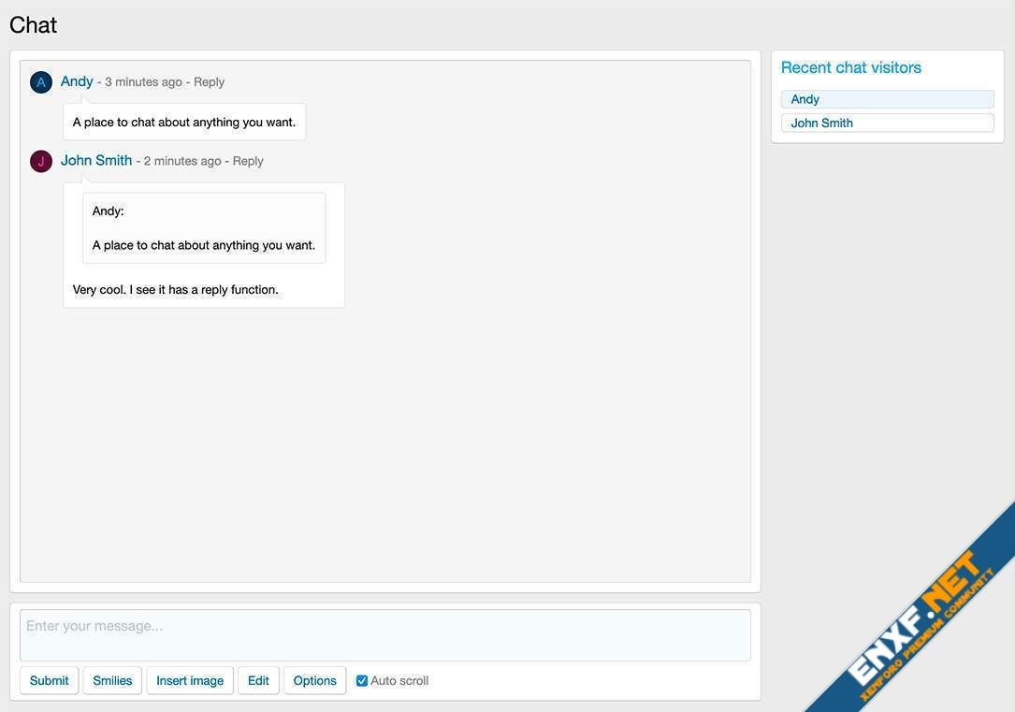
Task: Select John Smith in Recent chat visitors
Action: pyautogui.click(x=887, y=123)
